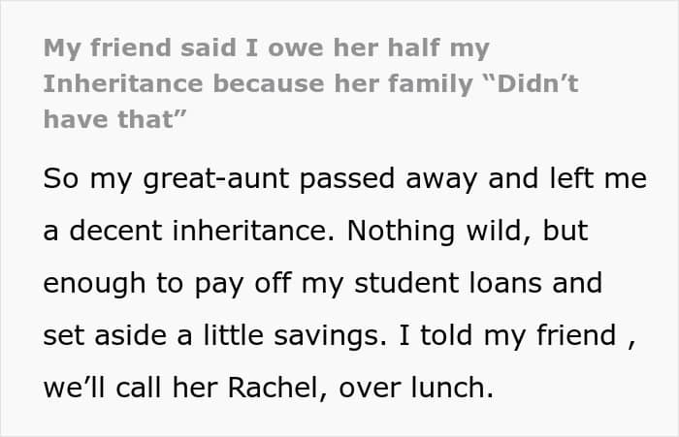Click the words "student loans" in the paragraph
This screenshot has height=437, width=679.
coord(448,283)
